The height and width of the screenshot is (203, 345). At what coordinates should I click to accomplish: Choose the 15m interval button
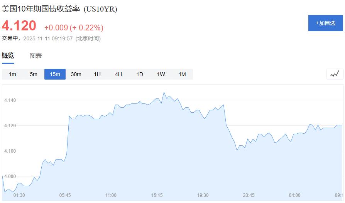(x=55, y=74)
